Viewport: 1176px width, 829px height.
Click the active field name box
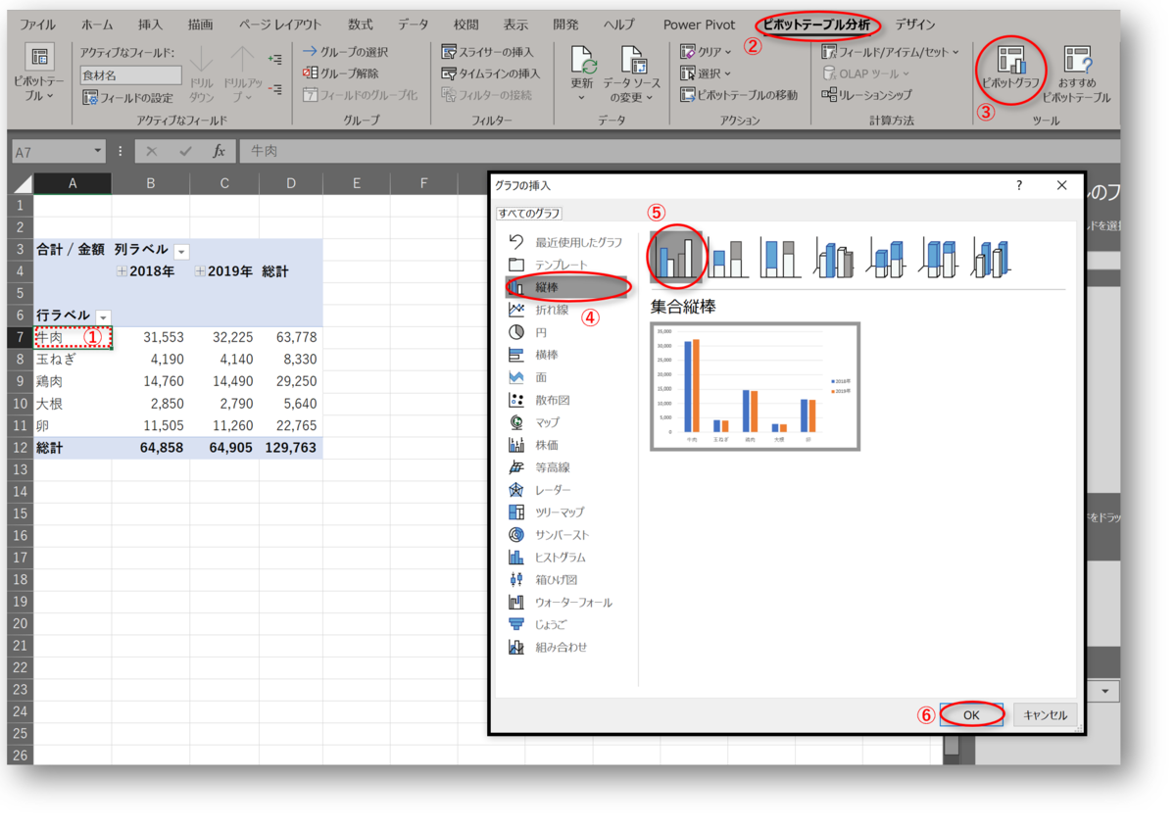pos(130,74)
